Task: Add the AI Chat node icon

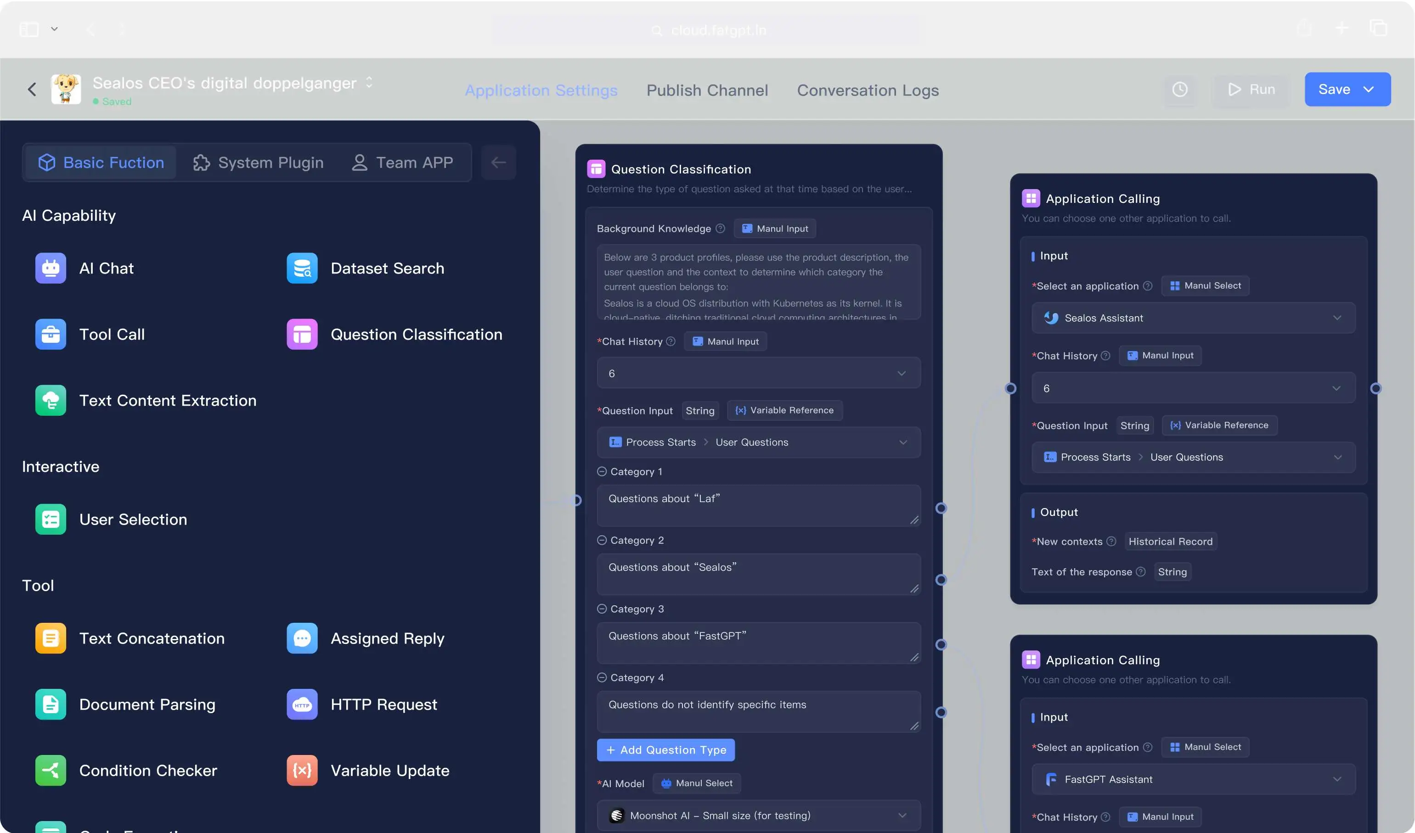Action: (x=51, y=268)
